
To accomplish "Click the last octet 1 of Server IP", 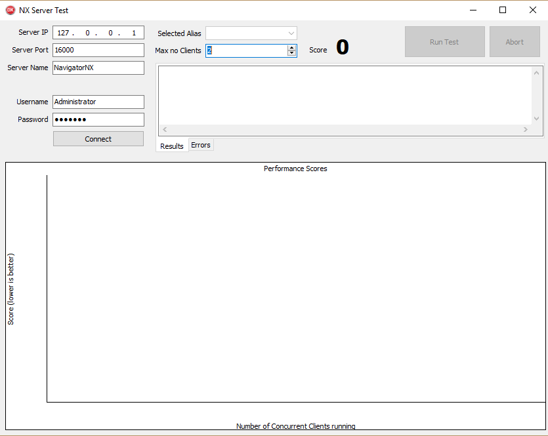I will click(134, 33).
